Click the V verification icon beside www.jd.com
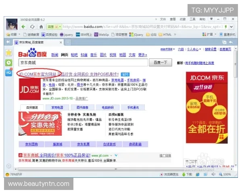 click(x=116, y=156)
